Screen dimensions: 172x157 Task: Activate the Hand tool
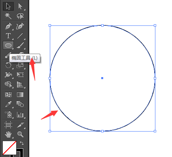(x=8, y=134)
